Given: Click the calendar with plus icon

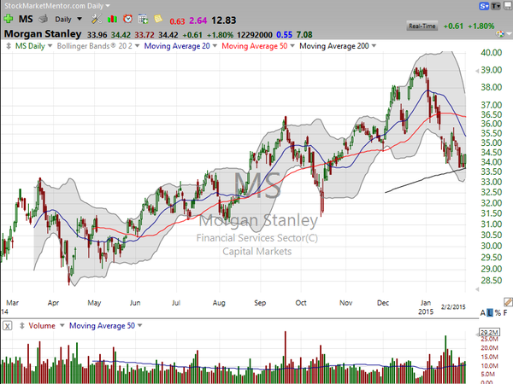Looking at the screenshot, I should click(143, 19).
